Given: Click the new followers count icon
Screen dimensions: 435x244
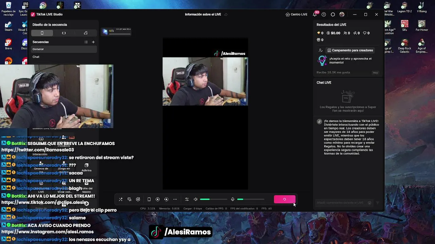Looking at the screenshot, I should [x=356, y=33].
